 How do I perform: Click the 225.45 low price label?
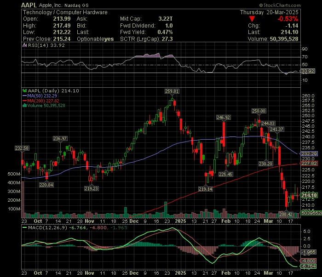[225, 174]
